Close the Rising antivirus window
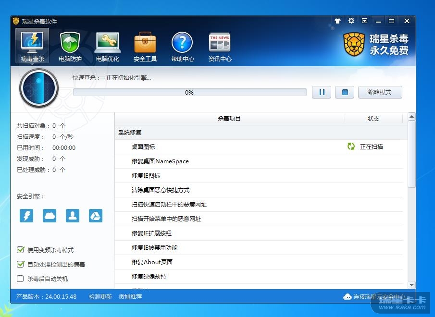The width and height of the screenshot is (435, 317). 407,21
